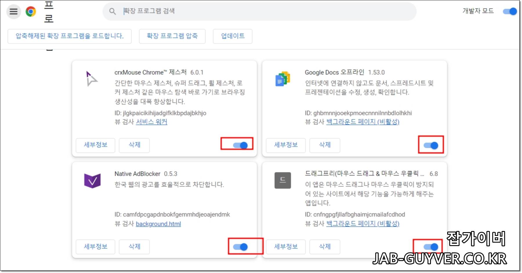Open 드래그프리 백그라운드 페이지 (비활성) link
Screen dimensions: 522x273
[x=363, y=223]
